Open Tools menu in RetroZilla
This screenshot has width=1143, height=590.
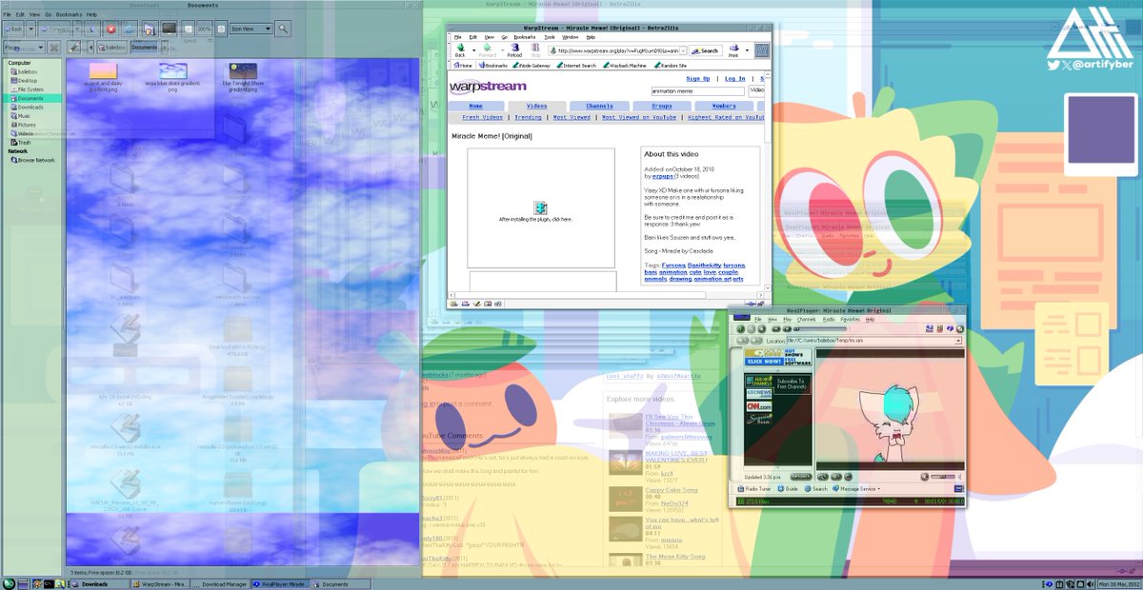[x=550, y=37]
